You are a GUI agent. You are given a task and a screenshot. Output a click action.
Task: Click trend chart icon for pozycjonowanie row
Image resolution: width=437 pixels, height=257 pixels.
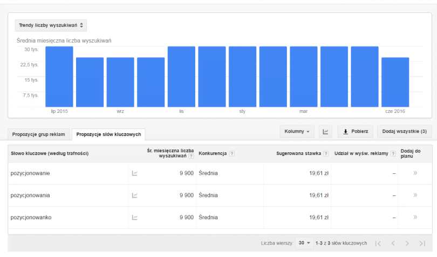[x=135, y=173]
